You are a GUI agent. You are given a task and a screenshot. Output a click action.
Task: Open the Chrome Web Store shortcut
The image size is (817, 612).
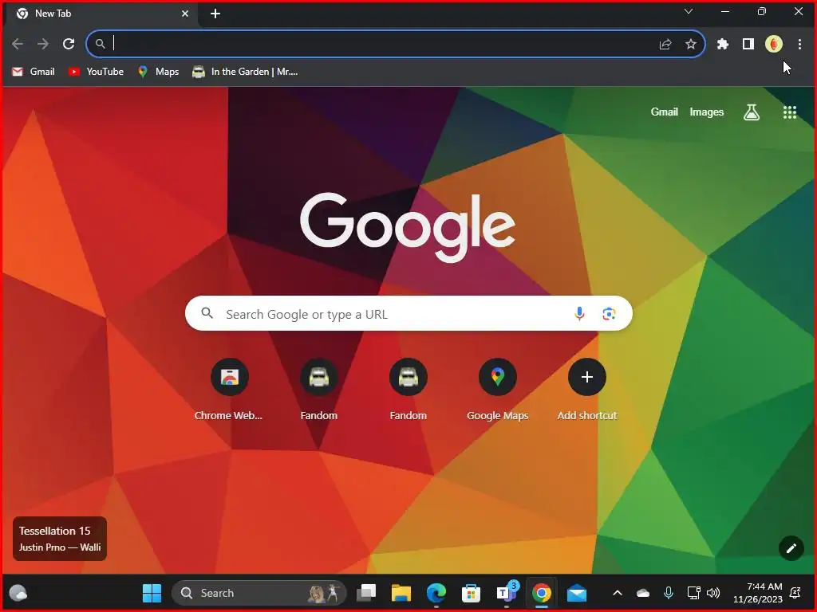coord(229,389)
